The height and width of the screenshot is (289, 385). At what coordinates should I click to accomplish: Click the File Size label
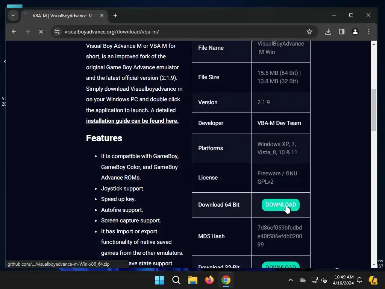tap(209, 77)
